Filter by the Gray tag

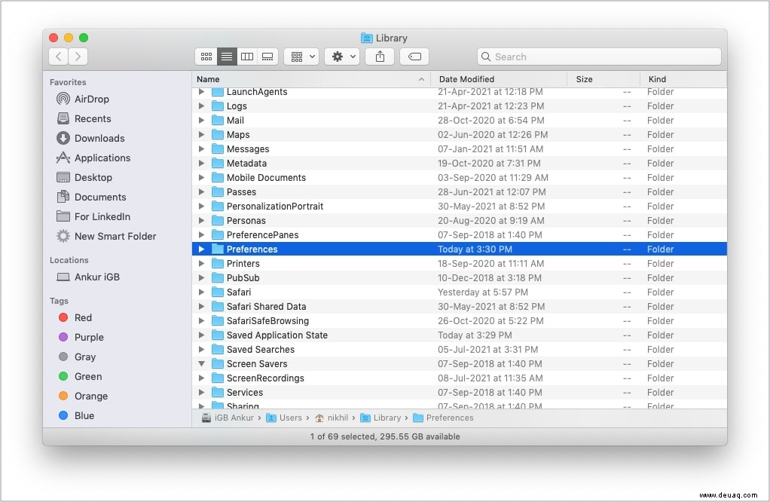click(x=77, y=357)
